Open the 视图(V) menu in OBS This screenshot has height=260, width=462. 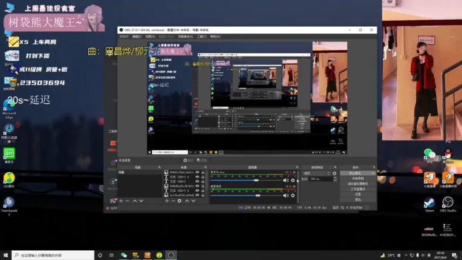[x=150, y=36]
